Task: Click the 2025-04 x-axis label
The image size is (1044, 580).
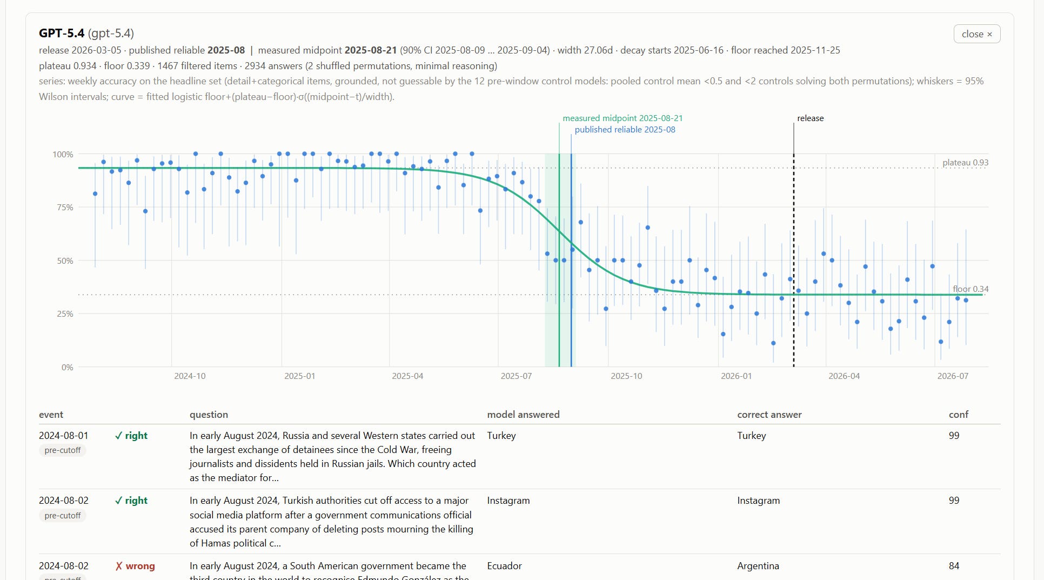Action: click(x=407, y=376)
